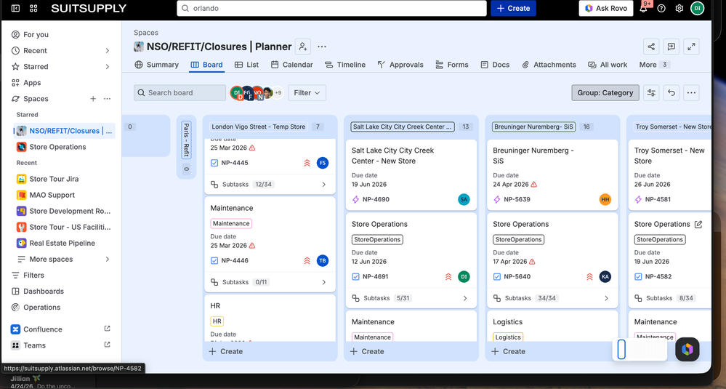Open the DI profile avatar menu
The image size is (726, 389).
tap(697, 8)
